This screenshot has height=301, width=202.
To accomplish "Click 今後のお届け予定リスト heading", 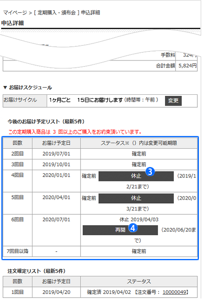I will pos(46,121).
